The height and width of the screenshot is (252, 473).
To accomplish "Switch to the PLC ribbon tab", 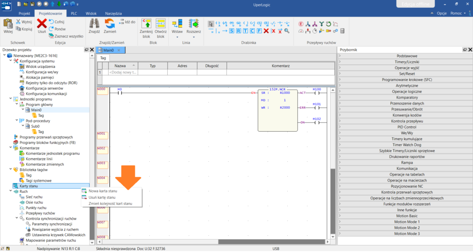I will click(74, 13).
